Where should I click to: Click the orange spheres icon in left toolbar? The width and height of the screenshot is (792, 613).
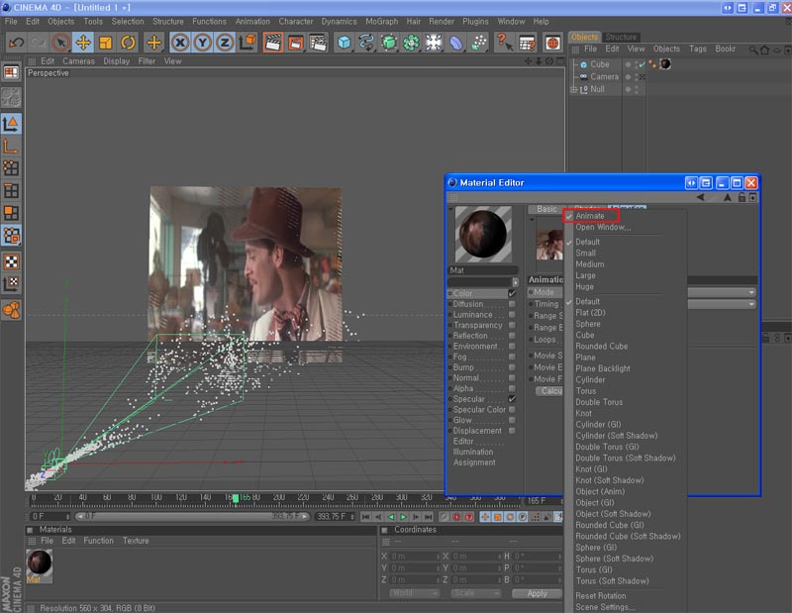point(11,310)
